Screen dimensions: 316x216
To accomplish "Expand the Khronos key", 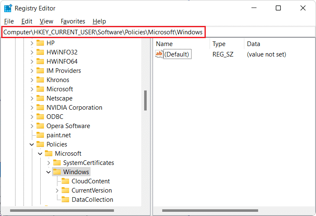I will 32,80.
